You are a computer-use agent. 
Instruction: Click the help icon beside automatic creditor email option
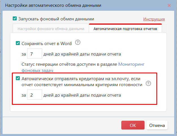point(148,83)
